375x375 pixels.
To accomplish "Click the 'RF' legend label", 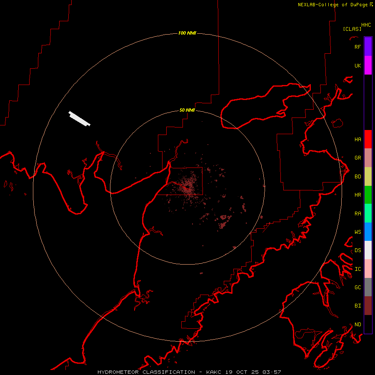I will coord(357,47).
